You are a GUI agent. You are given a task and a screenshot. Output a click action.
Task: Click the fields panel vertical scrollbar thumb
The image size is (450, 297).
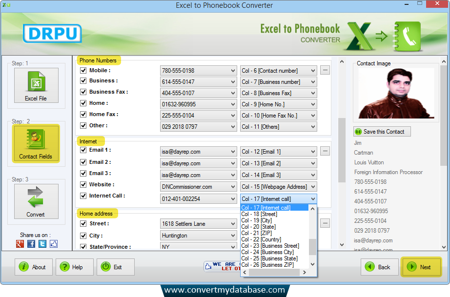(342, 150)
